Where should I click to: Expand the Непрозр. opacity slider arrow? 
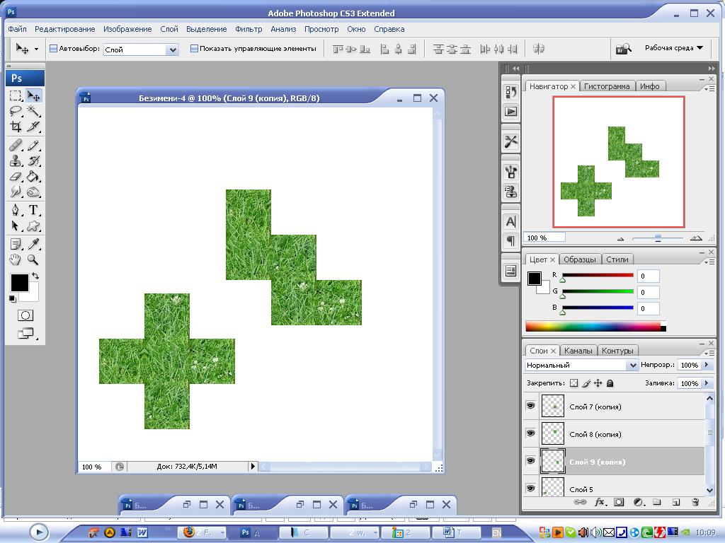[707, 365]
